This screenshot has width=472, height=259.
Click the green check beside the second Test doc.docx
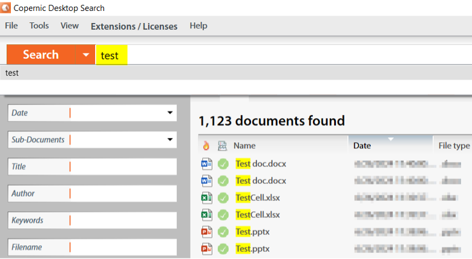[223, 181]
